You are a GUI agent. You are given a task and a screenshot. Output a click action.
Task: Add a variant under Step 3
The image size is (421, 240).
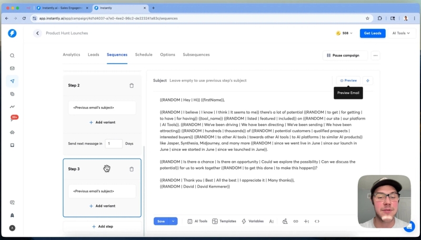click(102, 206)
